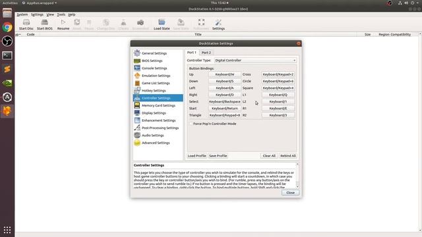Image resolution: width=422 pixels, height=237 pixels.
Task: Rebind the Select button binding
Action: tap(225, 101)
